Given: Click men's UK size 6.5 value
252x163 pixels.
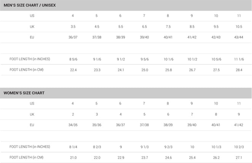Looking at the screenshot, I should click(144, 27).
